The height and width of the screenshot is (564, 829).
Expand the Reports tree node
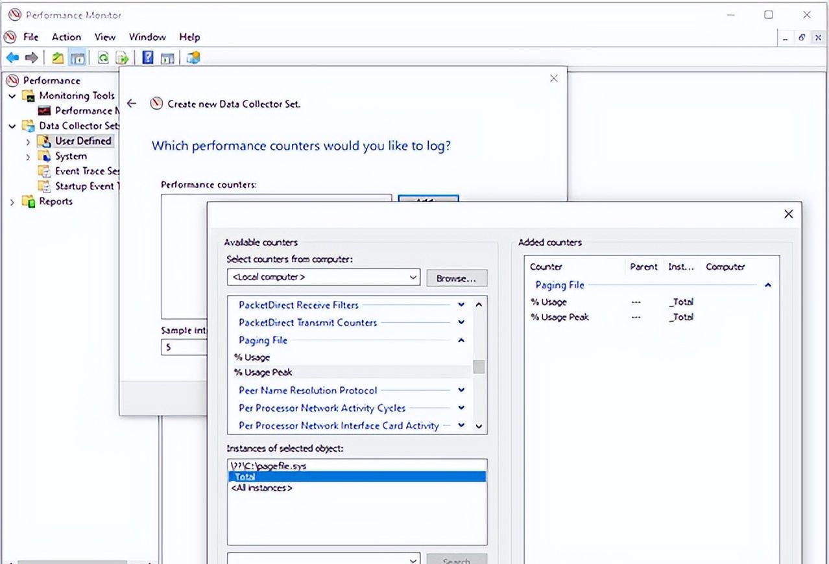click(12, 202)
